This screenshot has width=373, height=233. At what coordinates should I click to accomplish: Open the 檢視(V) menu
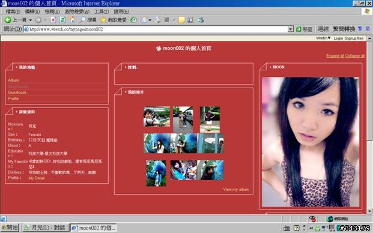point(52,11)
